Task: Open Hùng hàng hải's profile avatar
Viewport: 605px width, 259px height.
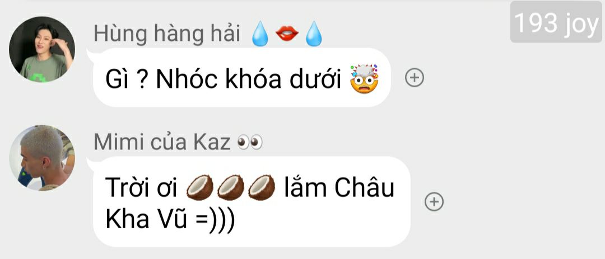Action: pyautogui.click(x=42, y=49)
